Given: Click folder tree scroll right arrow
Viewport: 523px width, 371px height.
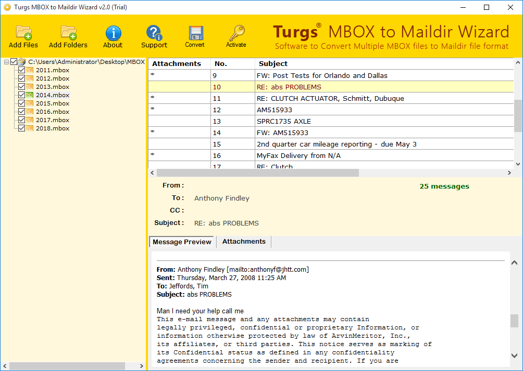Looking at the screenshot, I should (x=141, y=366).
